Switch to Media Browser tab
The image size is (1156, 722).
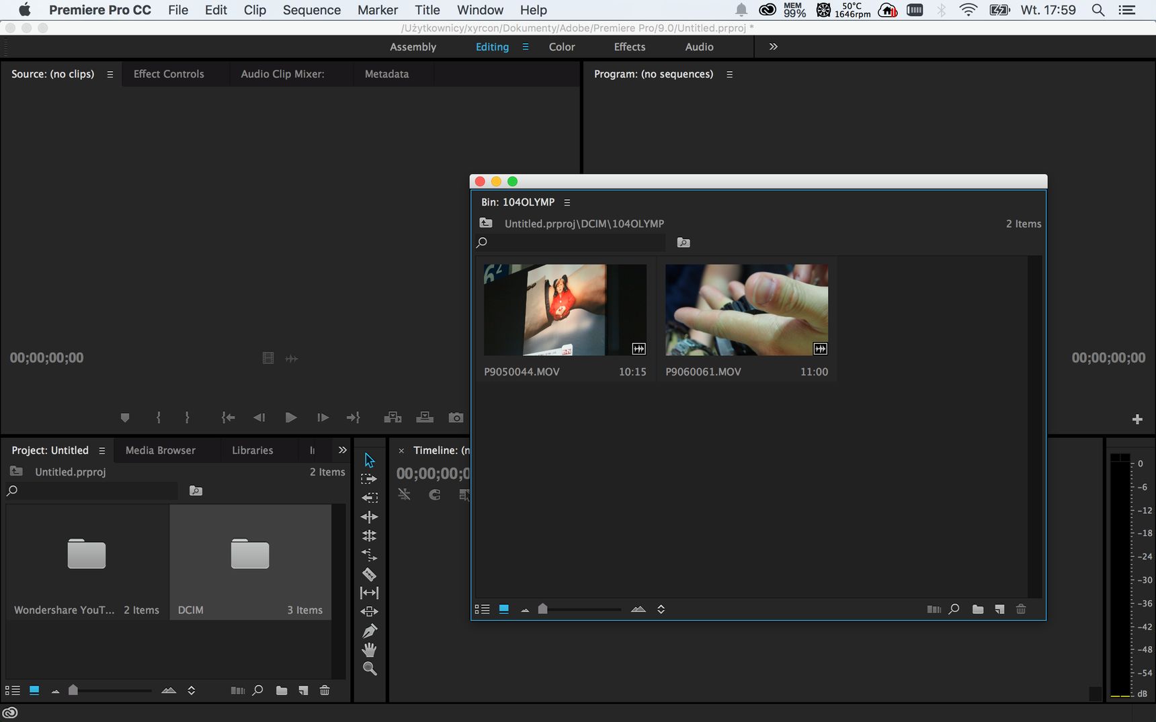click(x=160, y=450)
